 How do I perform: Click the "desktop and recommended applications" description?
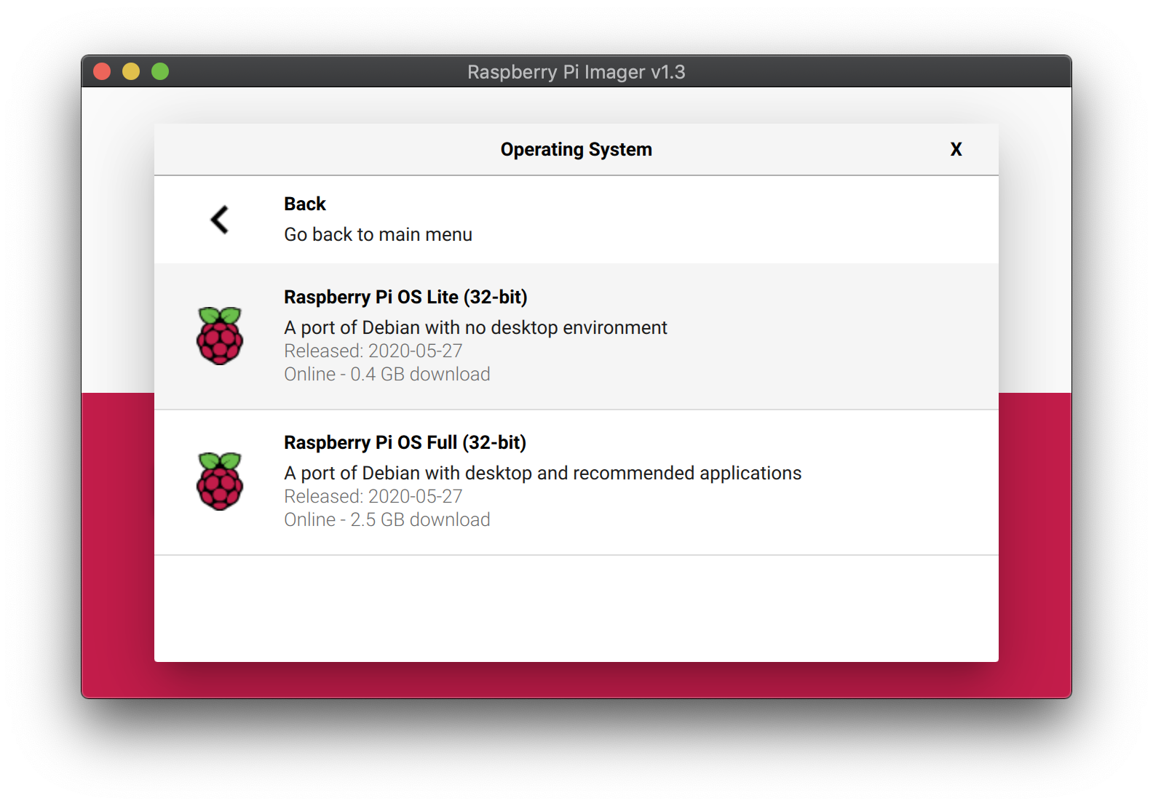point(542,473)
